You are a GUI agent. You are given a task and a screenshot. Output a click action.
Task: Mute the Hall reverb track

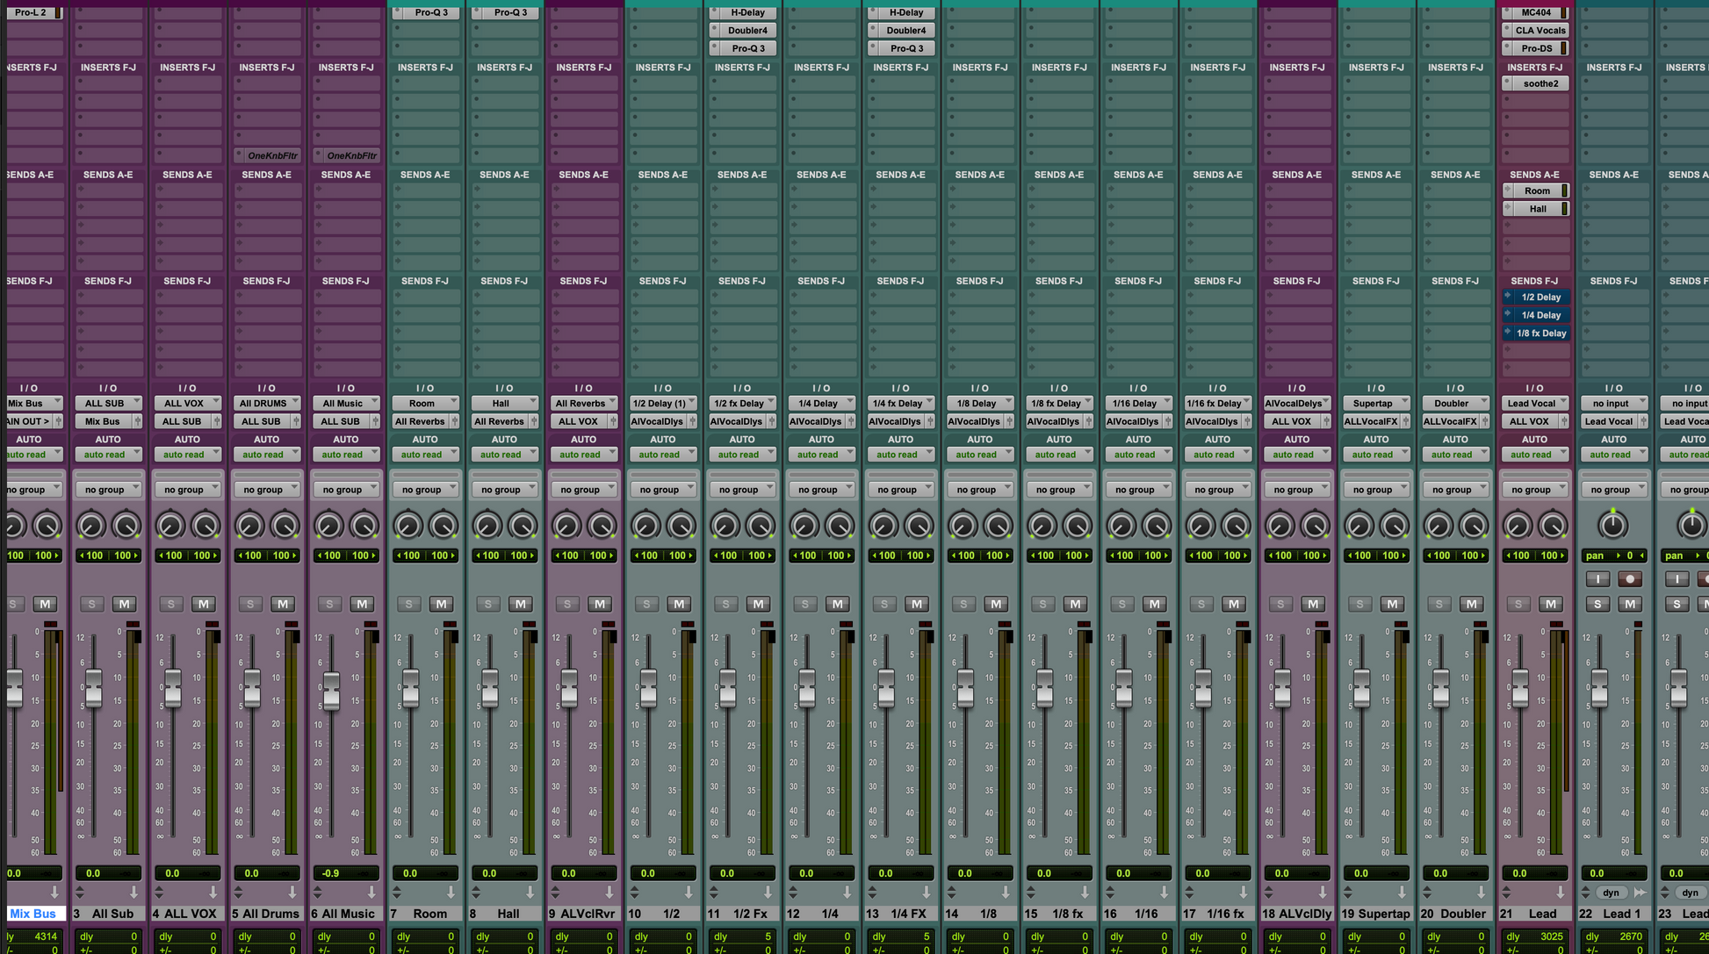(x=520, y=604)
